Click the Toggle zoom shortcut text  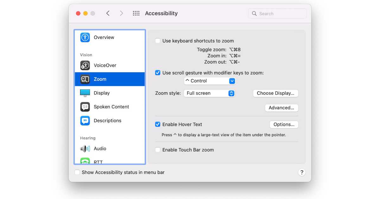click(x=219, y=49)
